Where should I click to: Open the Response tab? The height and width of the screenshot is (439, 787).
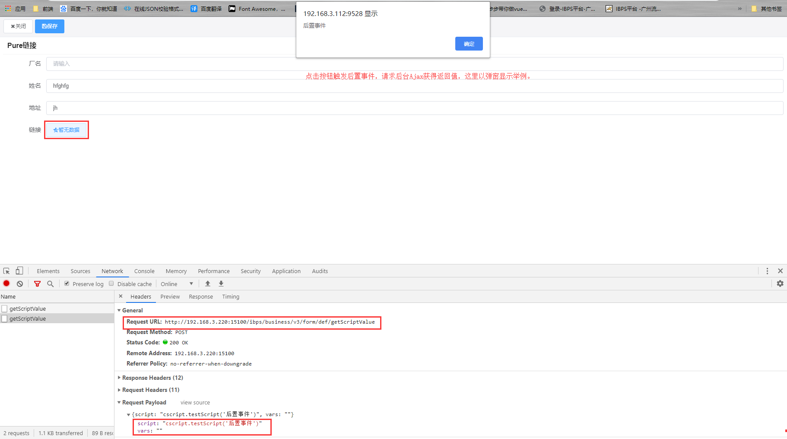click(x=201, y=296)
